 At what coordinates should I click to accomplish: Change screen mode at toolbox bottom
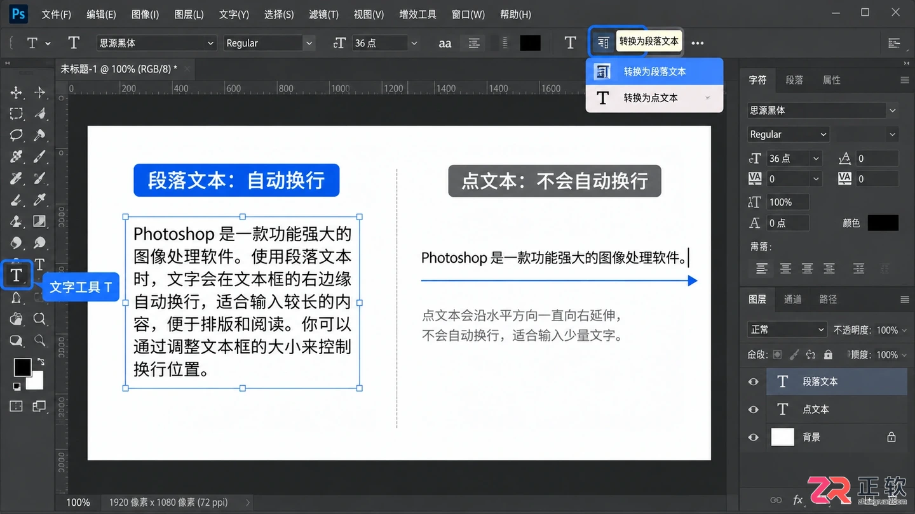[39, 406]
